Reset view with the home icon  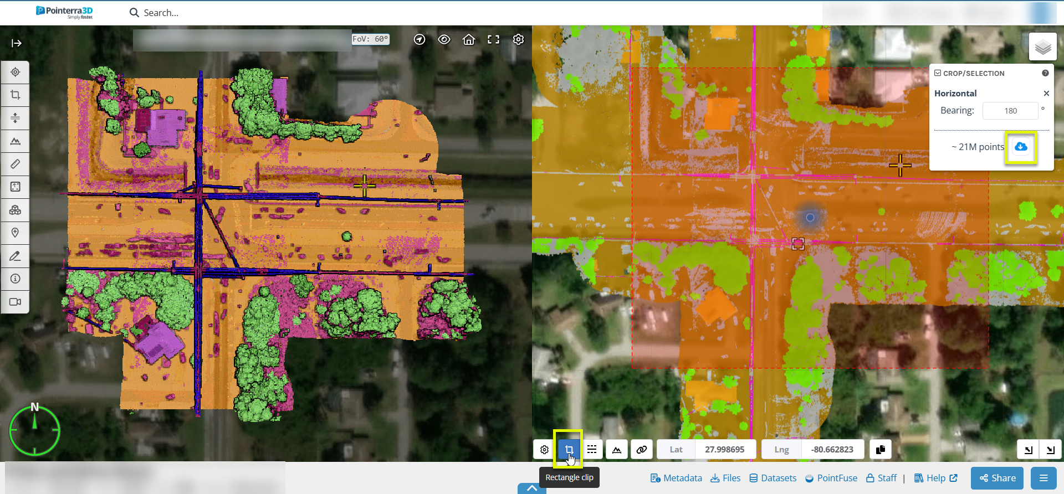tap(469, 39)
